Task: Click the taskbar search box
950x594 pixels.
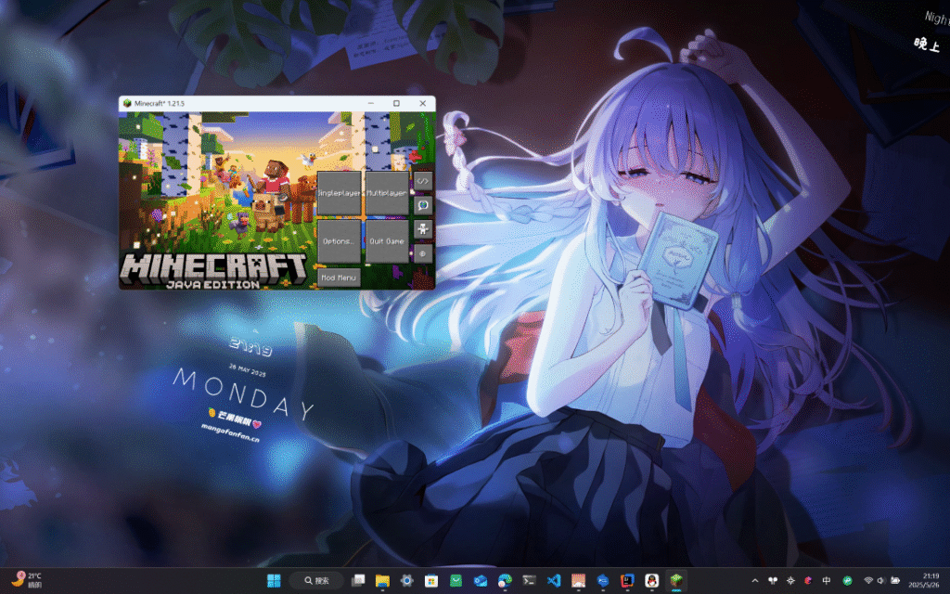Action: (315, 581)
